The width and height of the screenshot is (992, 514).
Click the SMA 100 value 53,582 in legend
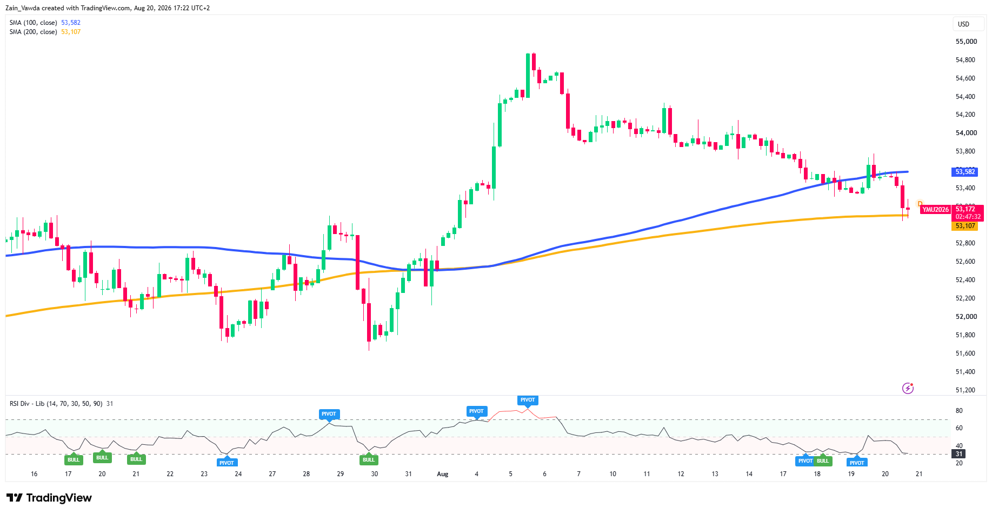click(x=71, y=23)
